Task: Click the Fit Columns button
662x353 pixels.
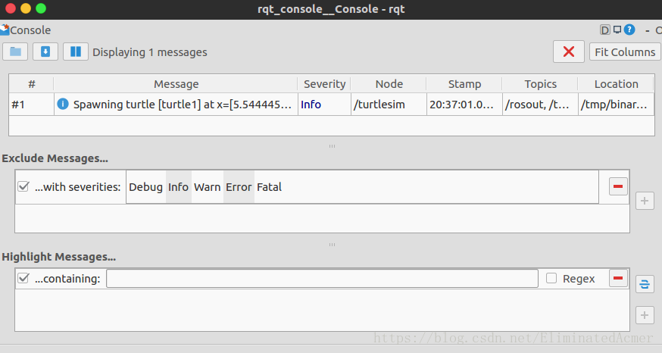Action: pos(625,52)
